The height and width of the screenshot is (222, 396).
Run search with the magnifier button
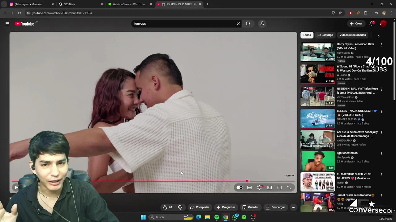coord(248,24)
